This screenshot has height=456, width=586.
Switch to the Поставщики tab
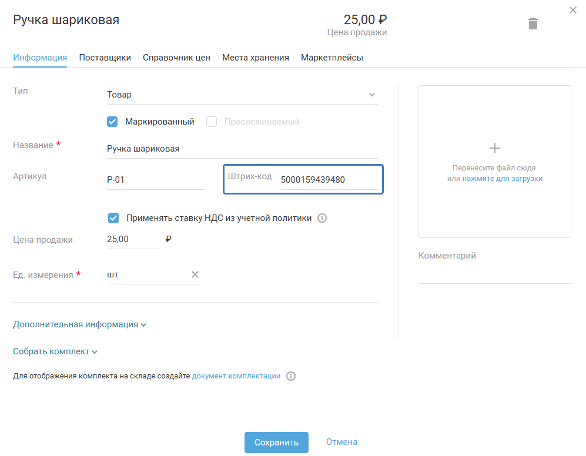coord(105,58)
